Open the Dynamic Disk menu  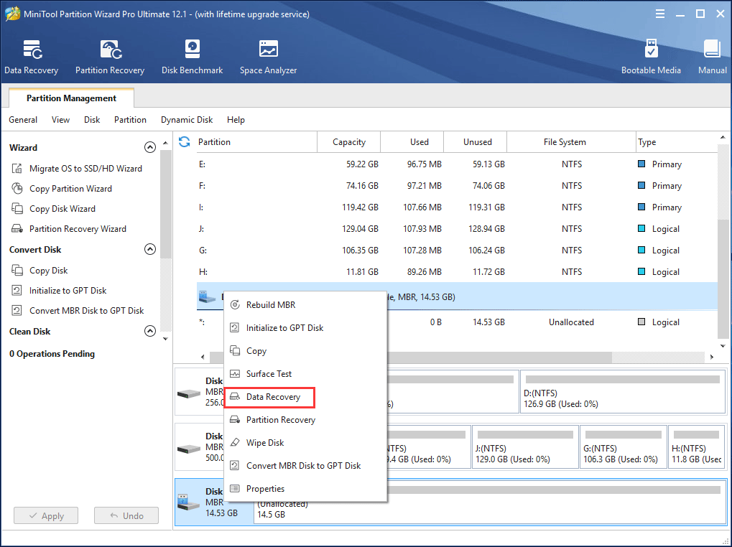pyautogui.click(x=186, y=120)
